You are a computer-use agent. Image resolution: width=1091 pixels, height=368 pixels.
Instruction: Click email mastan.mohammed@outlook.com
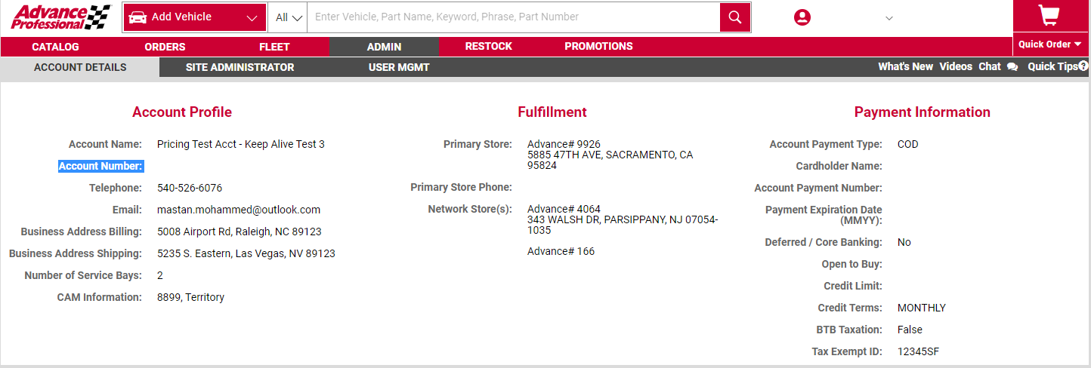click(x=239, y=210)
